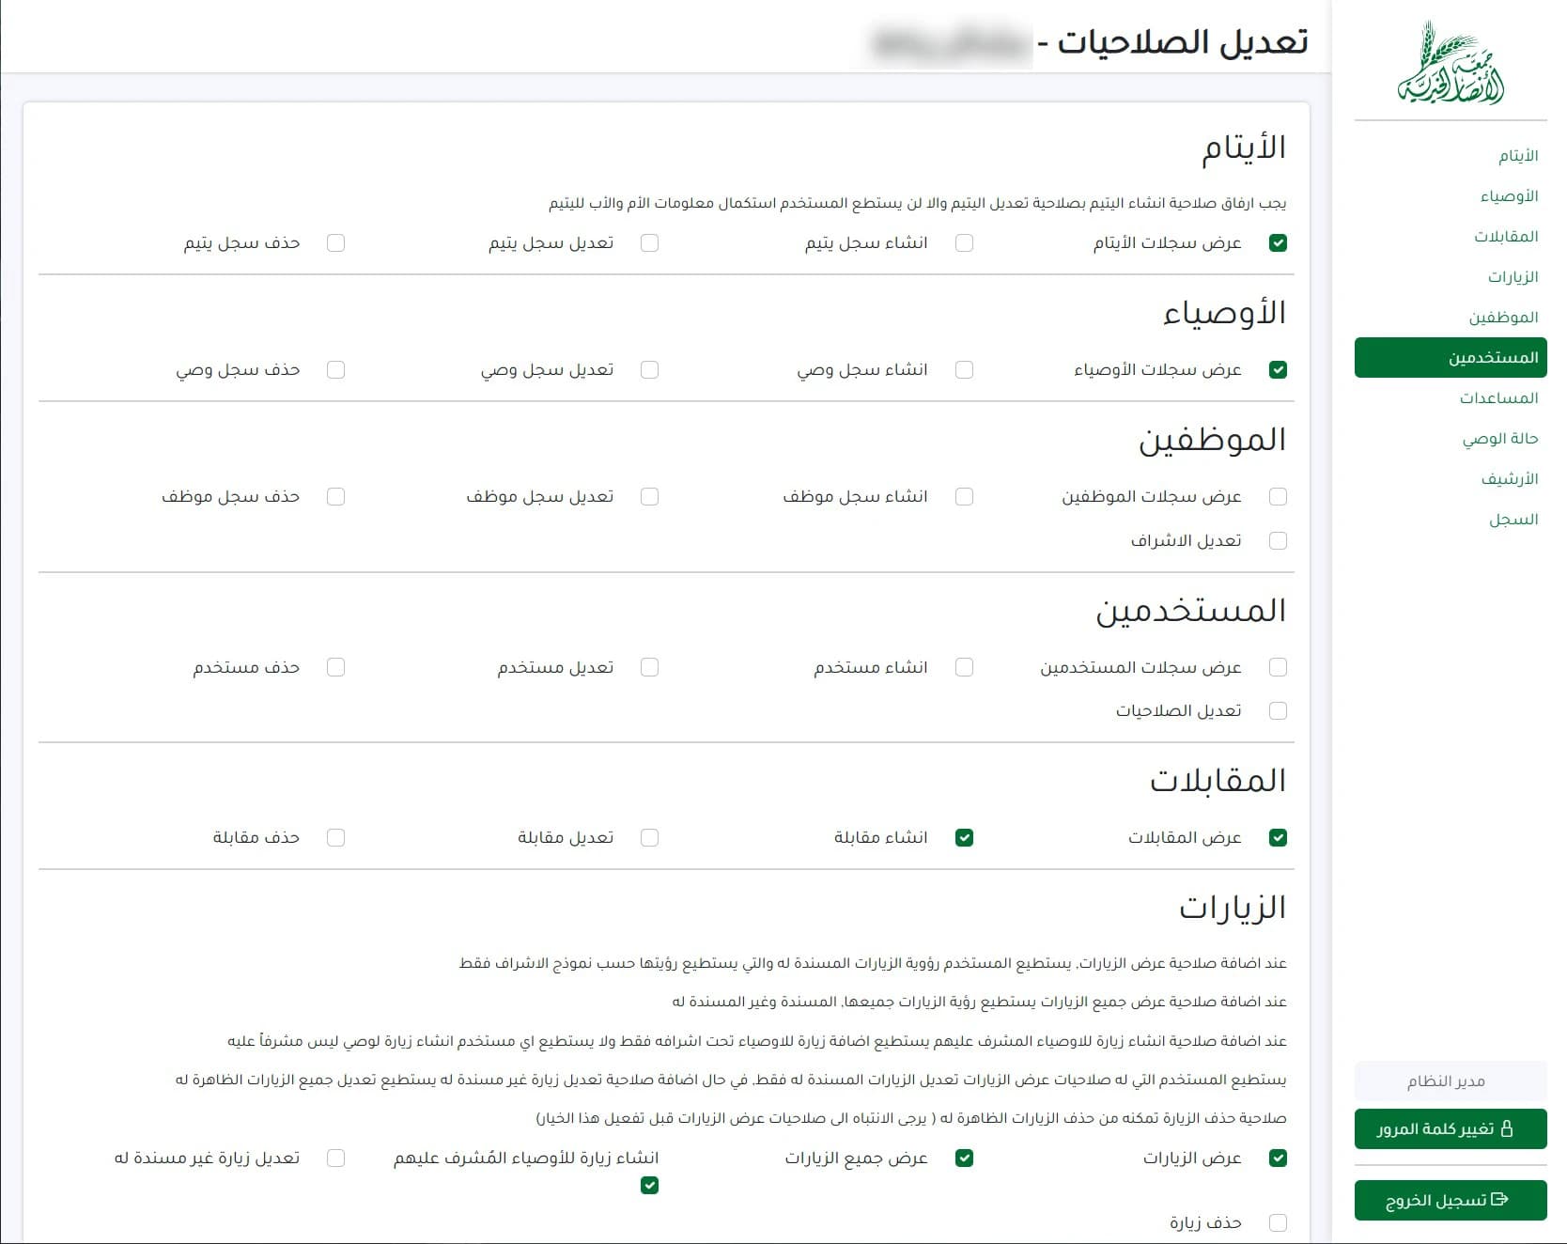This screenshot has width=1567, height=1244.
Task: Uncheck عرض سجلات الأيتام
Action: (x=1278, y=243)
